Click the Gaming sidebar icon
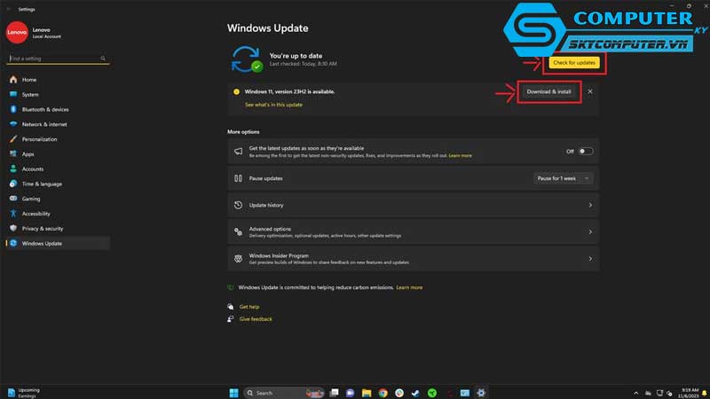 [x=13, y=199]
